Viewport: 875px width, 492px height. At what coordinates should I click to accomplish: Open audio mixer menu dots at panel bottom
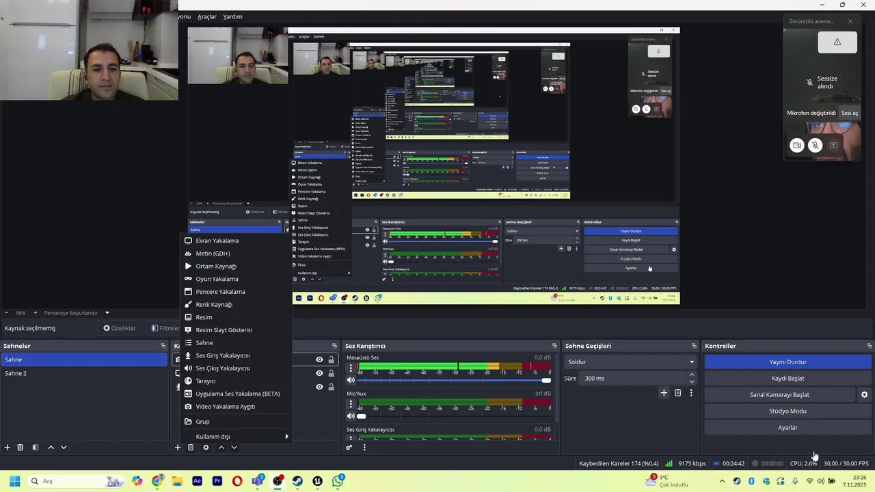(x=364, y=448)
